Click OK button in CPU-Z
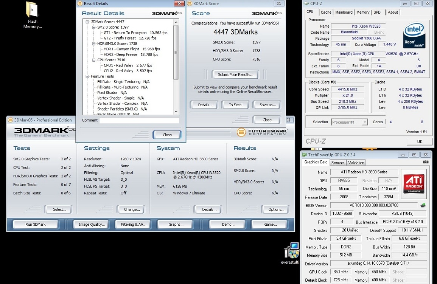Viewport: 437px width, 284px height. 420,141
